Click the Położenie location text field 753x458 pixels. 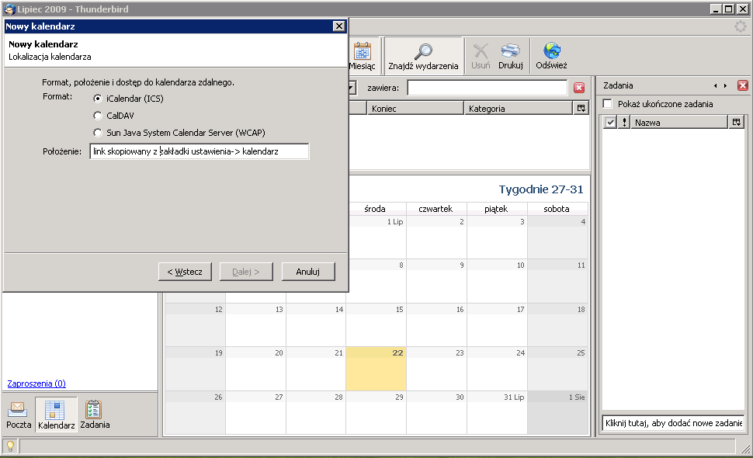click(200, 151)
